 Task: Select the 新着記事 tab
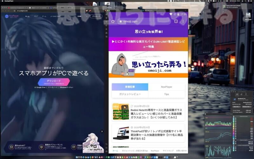[130, 87]
